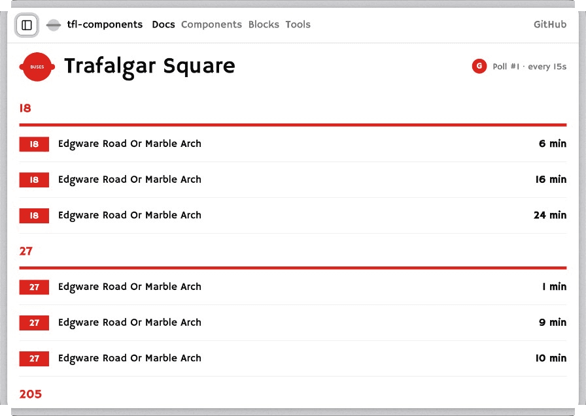
Task: Click the Poll #1 every 15s status
Action: point(529,67)
